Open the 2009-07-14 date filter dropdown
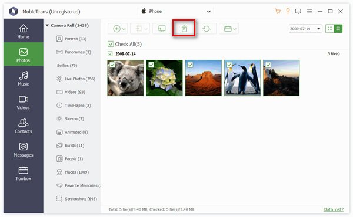 [x=305, y=29]
